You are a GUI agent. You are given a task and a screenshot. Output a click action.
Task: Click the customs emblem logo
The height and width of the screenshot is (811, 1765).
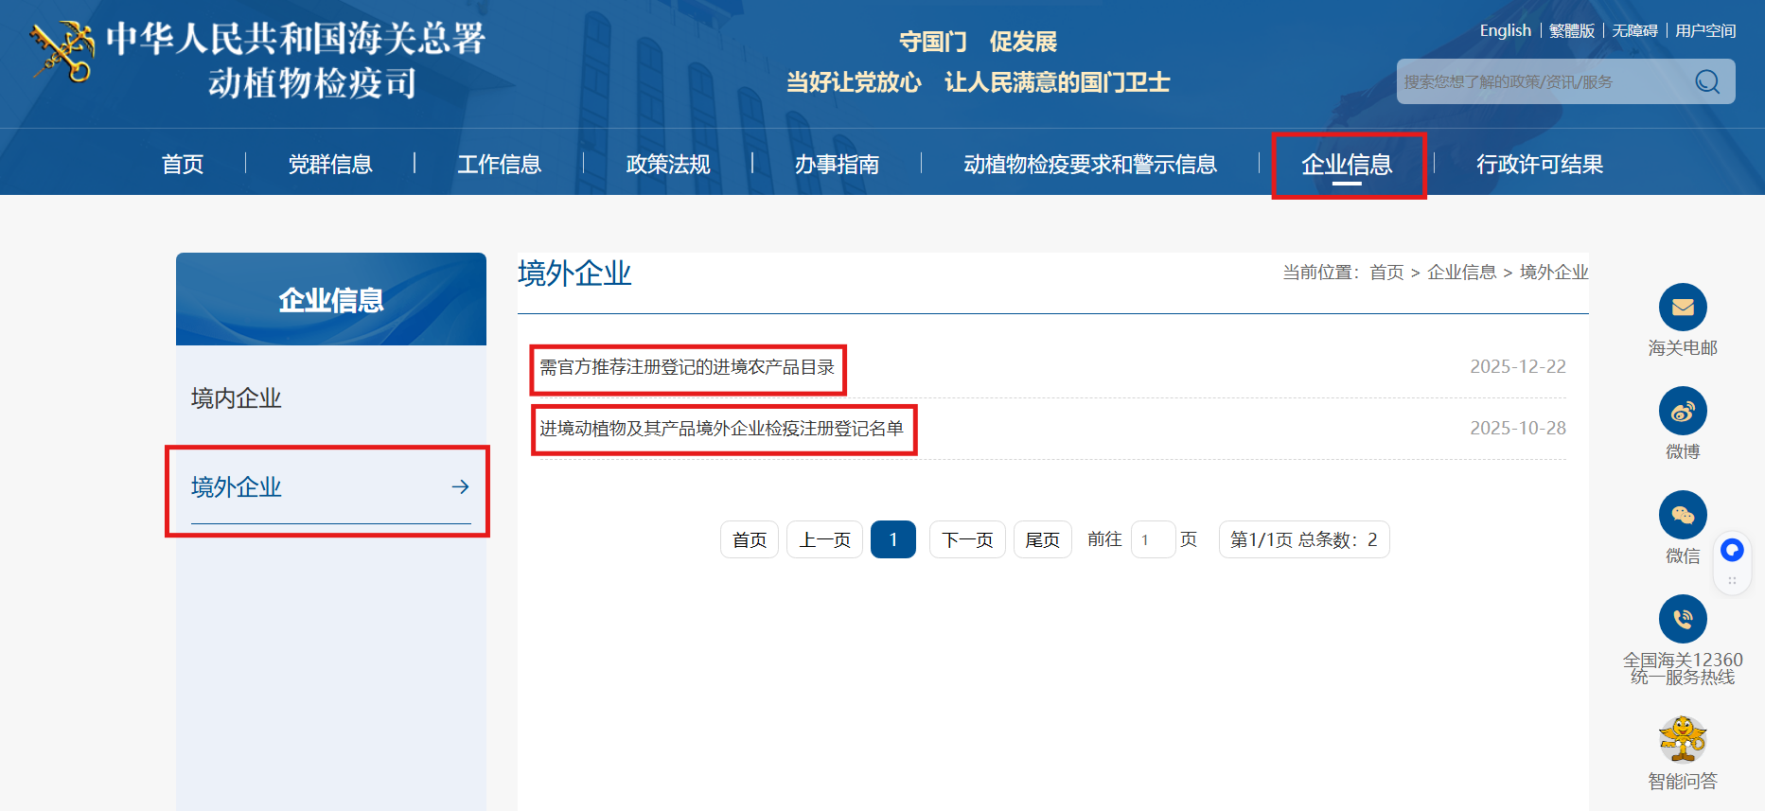click(63, 52)
